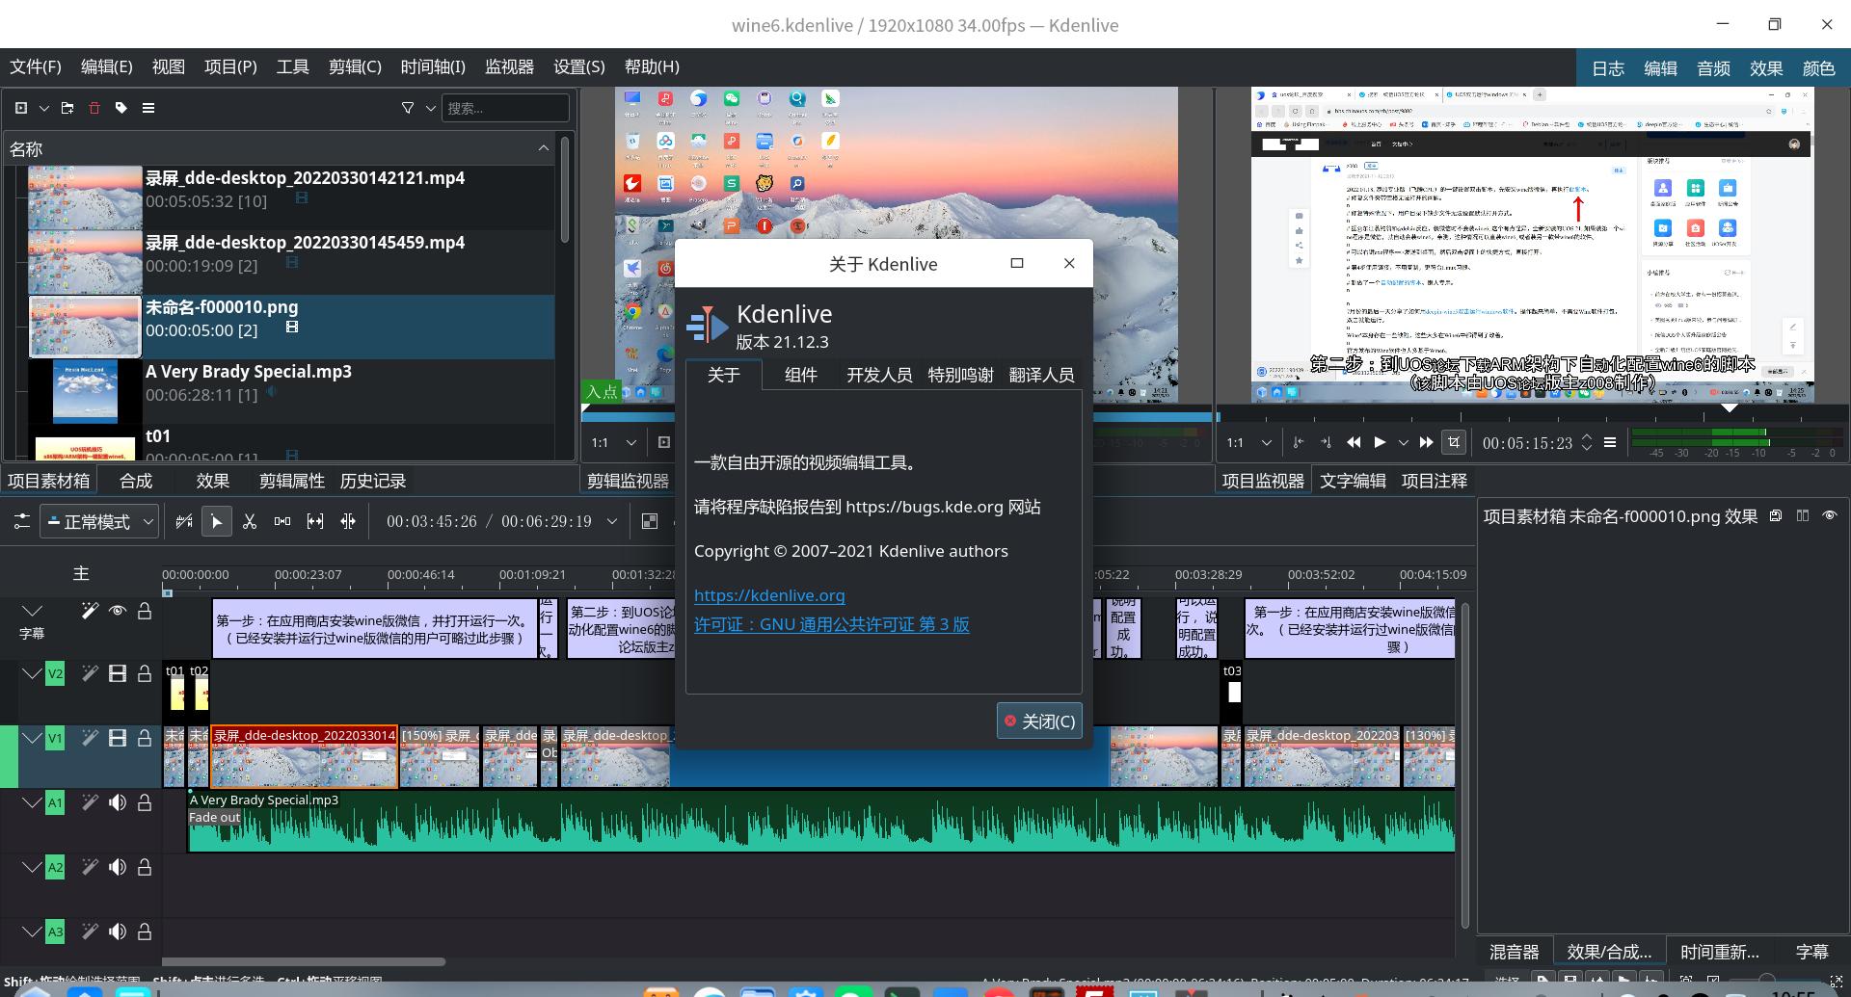This screenshot has height=997, width=1851.
Task: Fast forward playback in the project monitor
Action: pos(1426,442)
